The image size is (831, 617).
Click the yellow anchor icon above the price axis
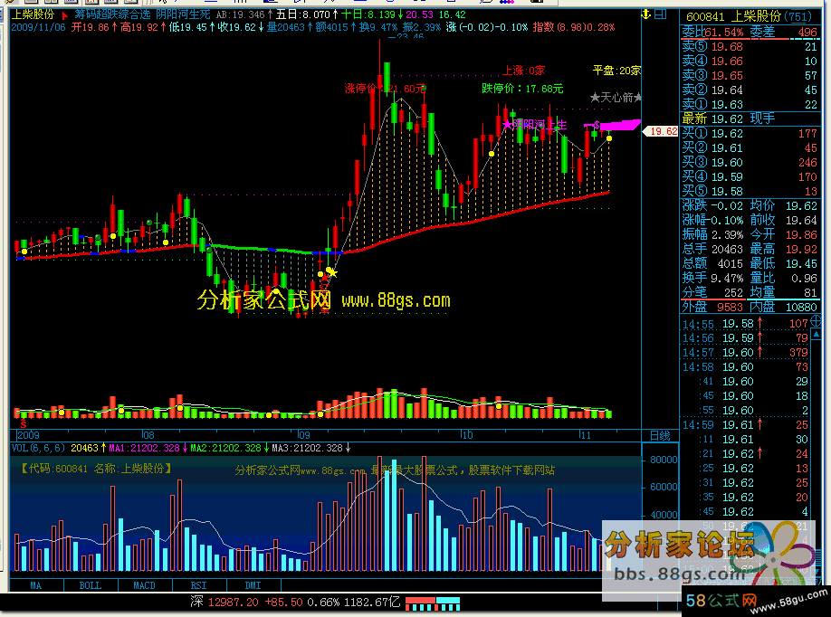point(646,14)
